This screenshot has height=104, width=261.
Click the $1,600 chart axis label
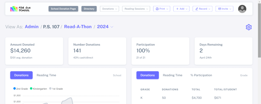(x=17, y=102)
